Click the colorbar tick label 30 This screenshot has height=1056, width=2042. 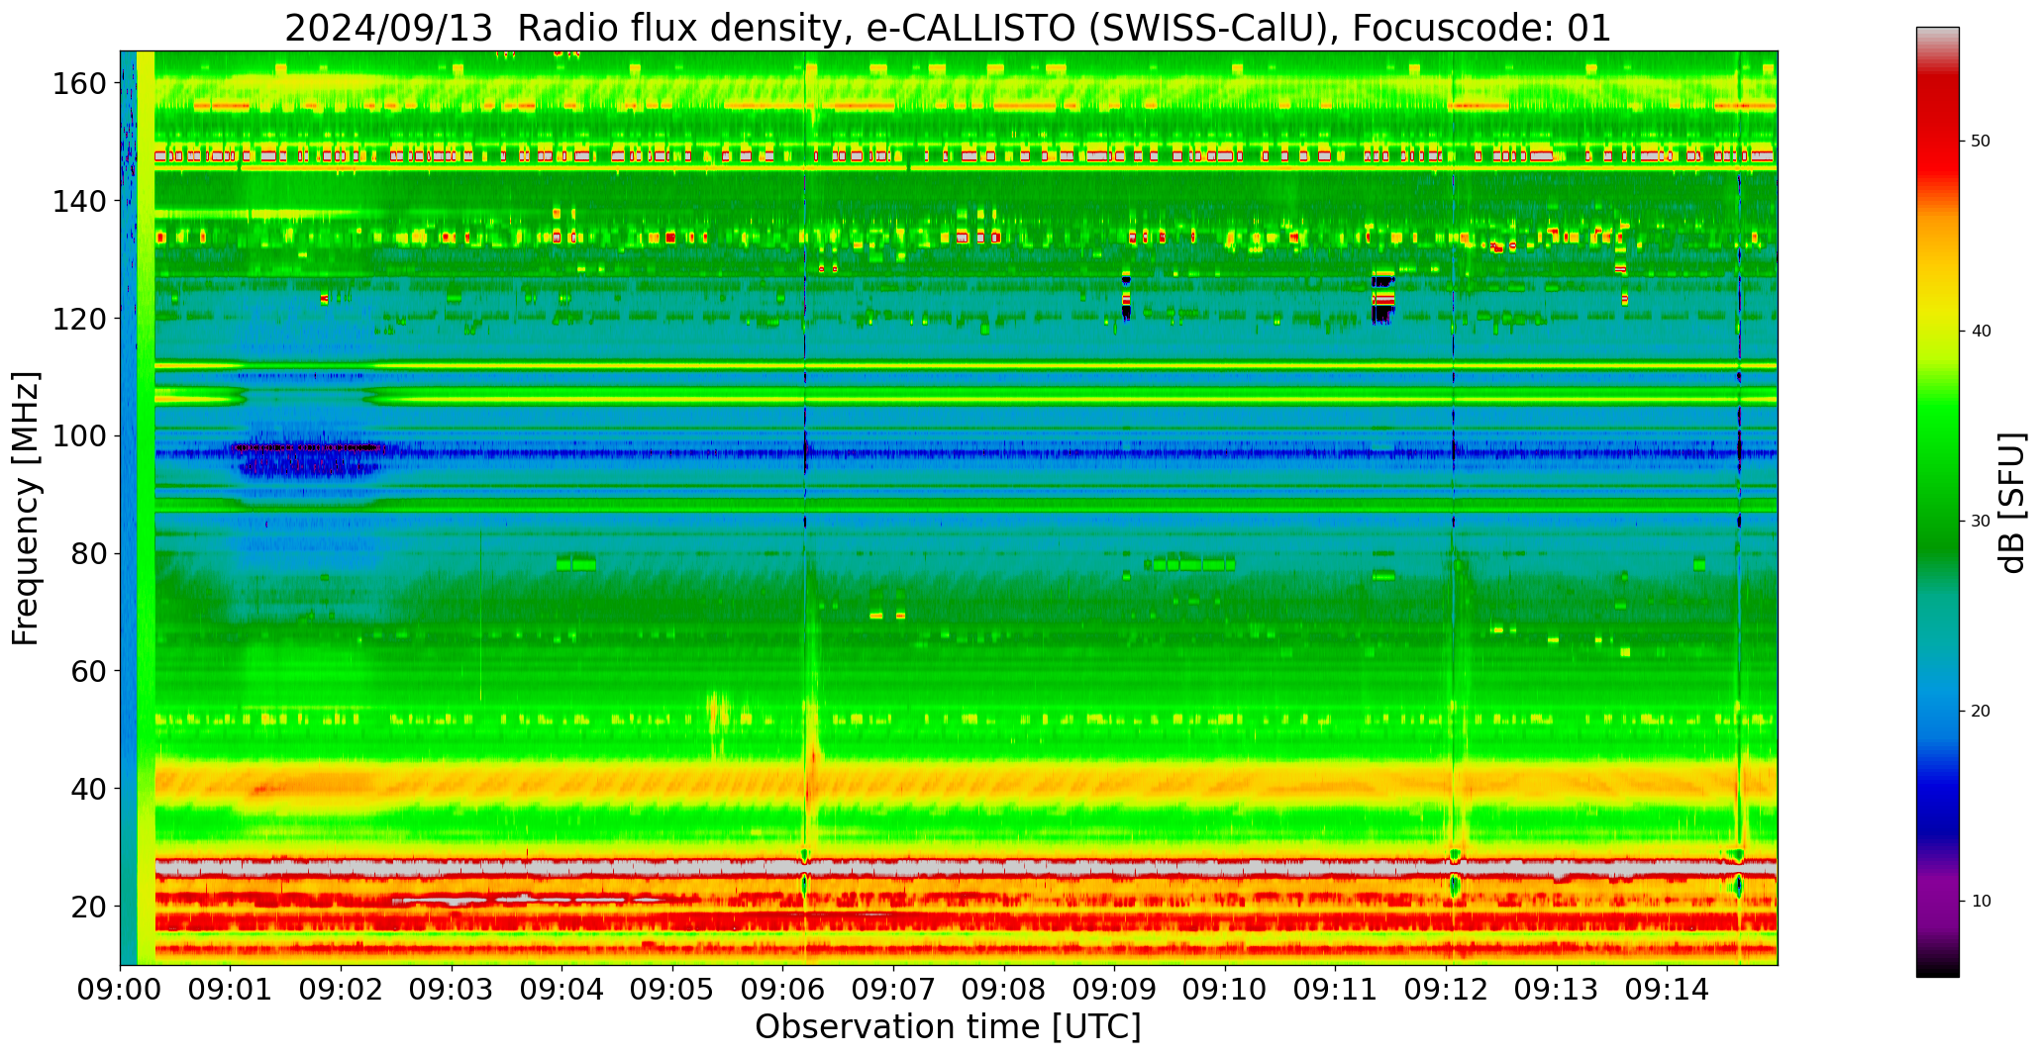tap(1981, 522)
